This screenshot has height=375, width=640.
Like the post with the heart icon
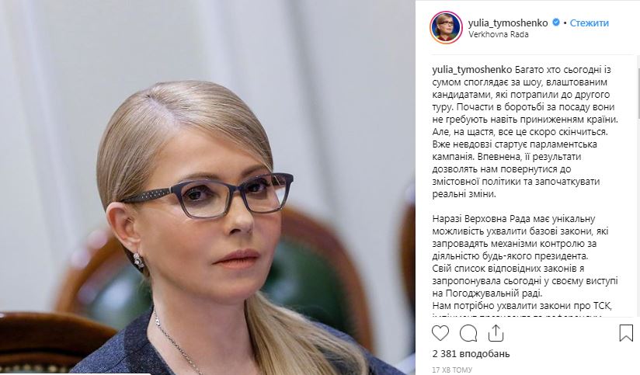point(440,333)
